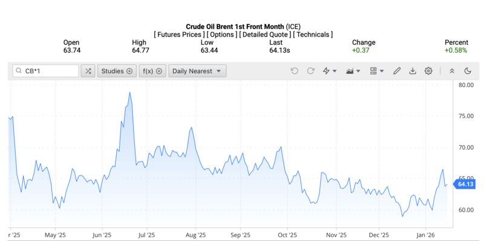Screen dimensions: 484x241
Task: Click the CB*1 symbol search field
Action: [46, 71]
